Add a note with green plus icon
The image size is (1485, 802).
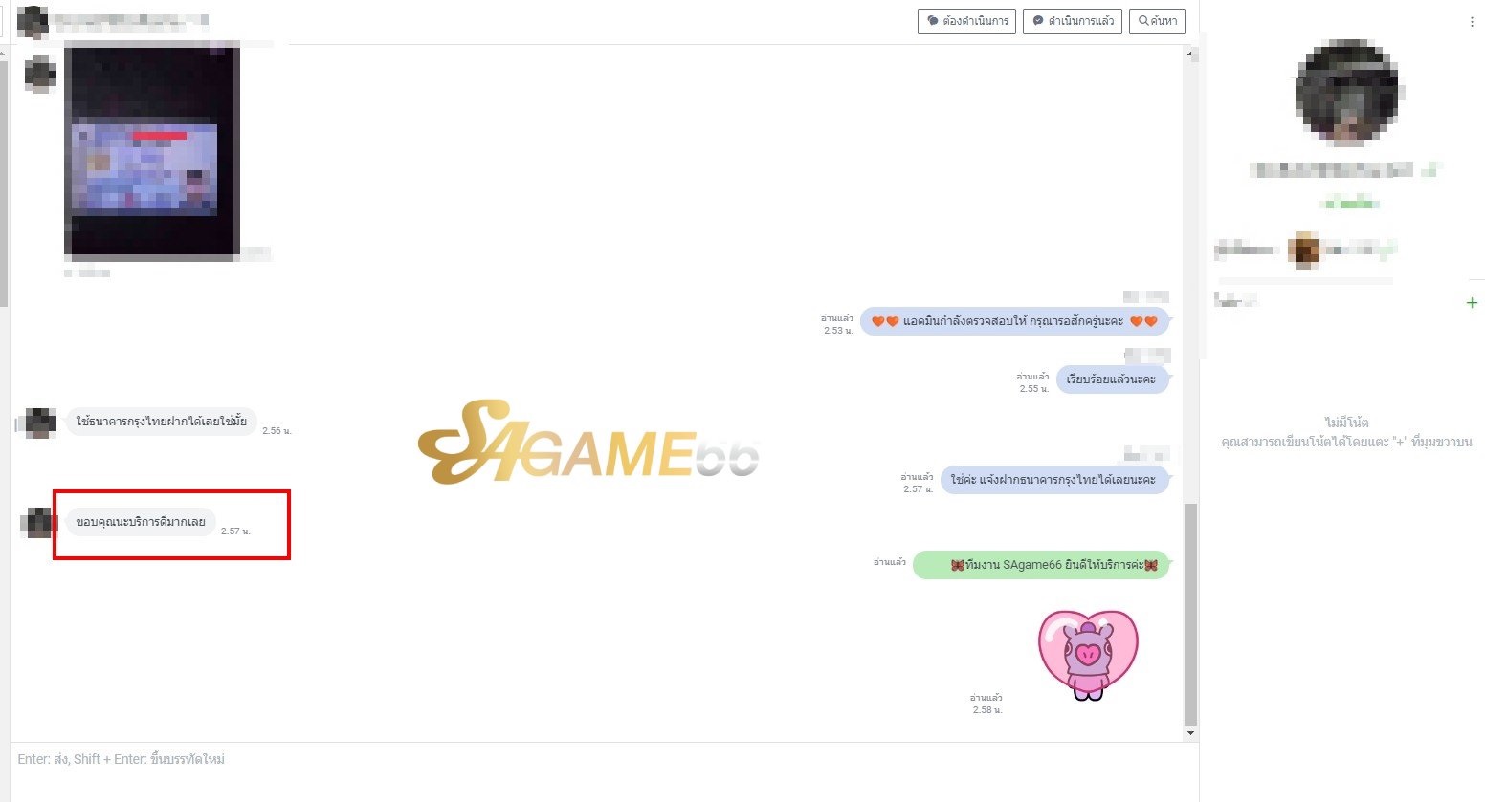[1472, 303]
